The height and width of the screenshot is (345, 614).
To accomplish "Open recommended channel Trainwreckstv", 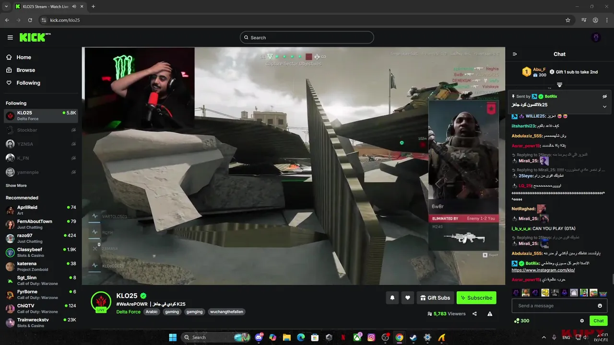I will (x=41, y=322).
